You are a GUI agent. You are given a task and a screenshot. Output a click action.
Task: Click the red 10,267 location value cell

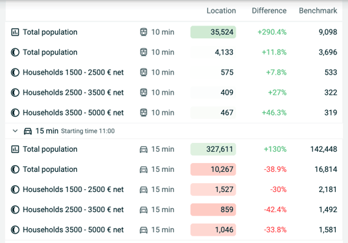pos(213,169)
